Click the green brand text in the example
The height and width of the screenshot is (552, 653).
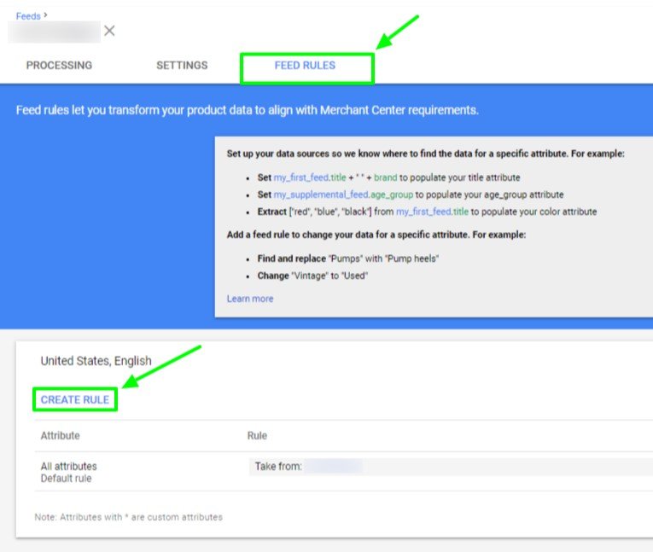tap(388, 177)
